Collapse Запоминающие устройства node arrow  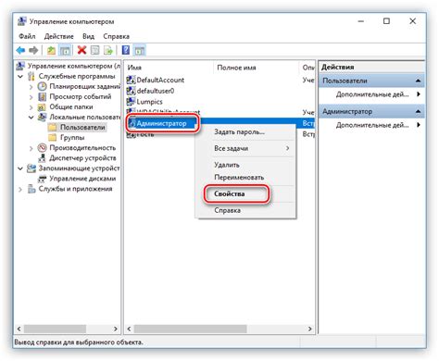(x=20, y=168)
